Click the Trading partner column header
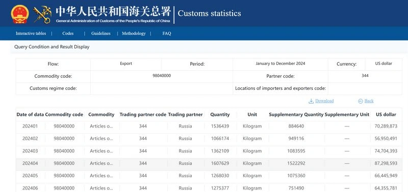Image resolution: width=408 pixels, height=192 pixels. (185, 114)
